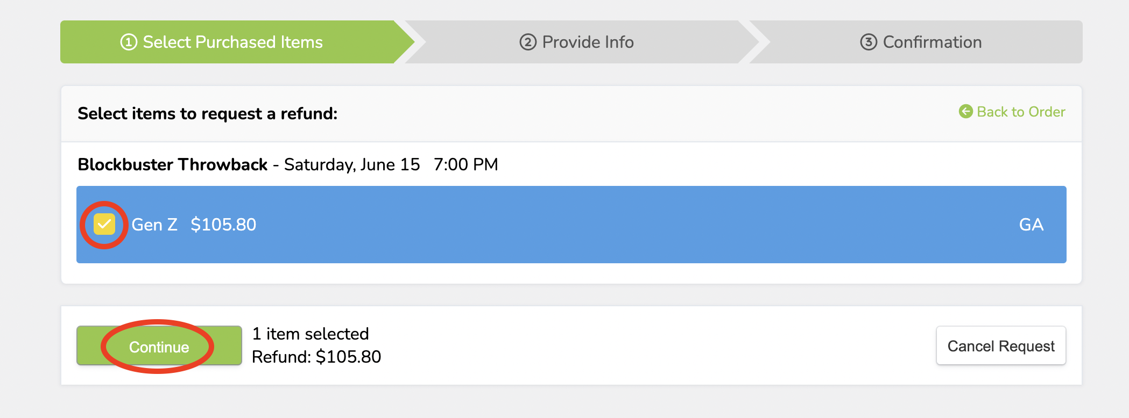Viewport: 1129px width, 418px height.
Task: Click the Cancel Request button
Action: 1001,346
